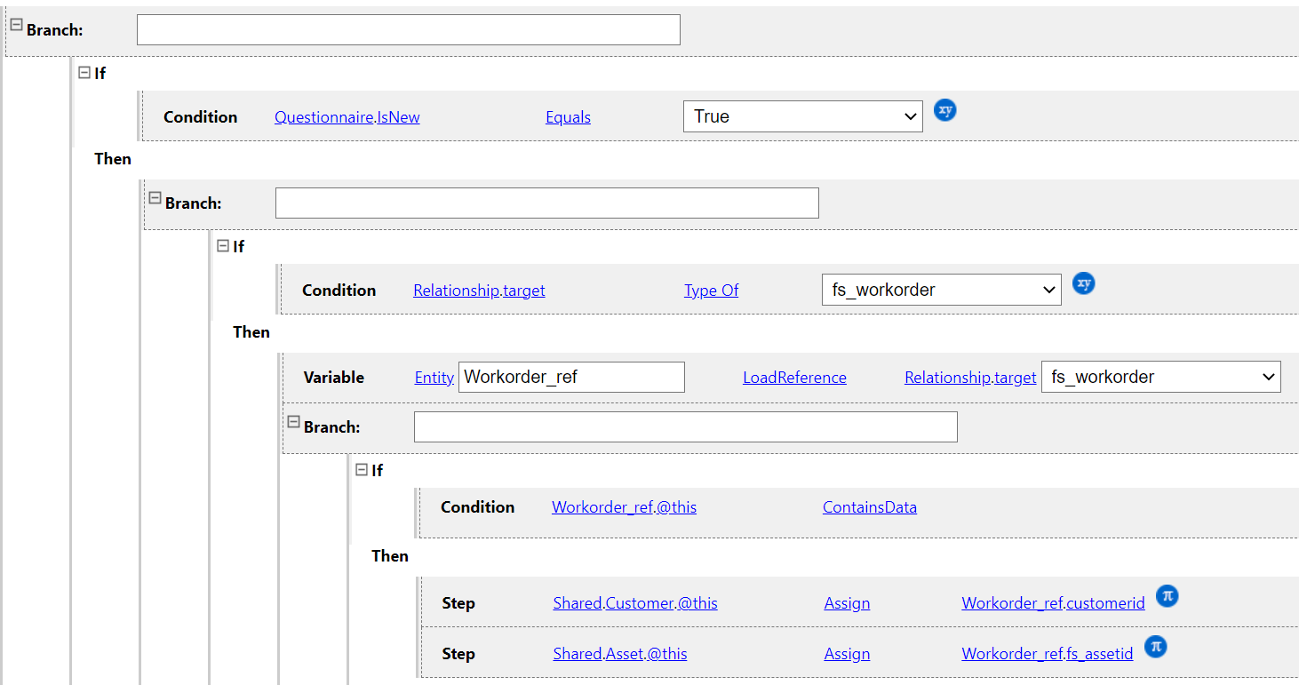This screenshot has height=685, width=1299.
Task: Collapse the If block containing Workorder_ref ContainsData
Action: click(x=362, y=469)
